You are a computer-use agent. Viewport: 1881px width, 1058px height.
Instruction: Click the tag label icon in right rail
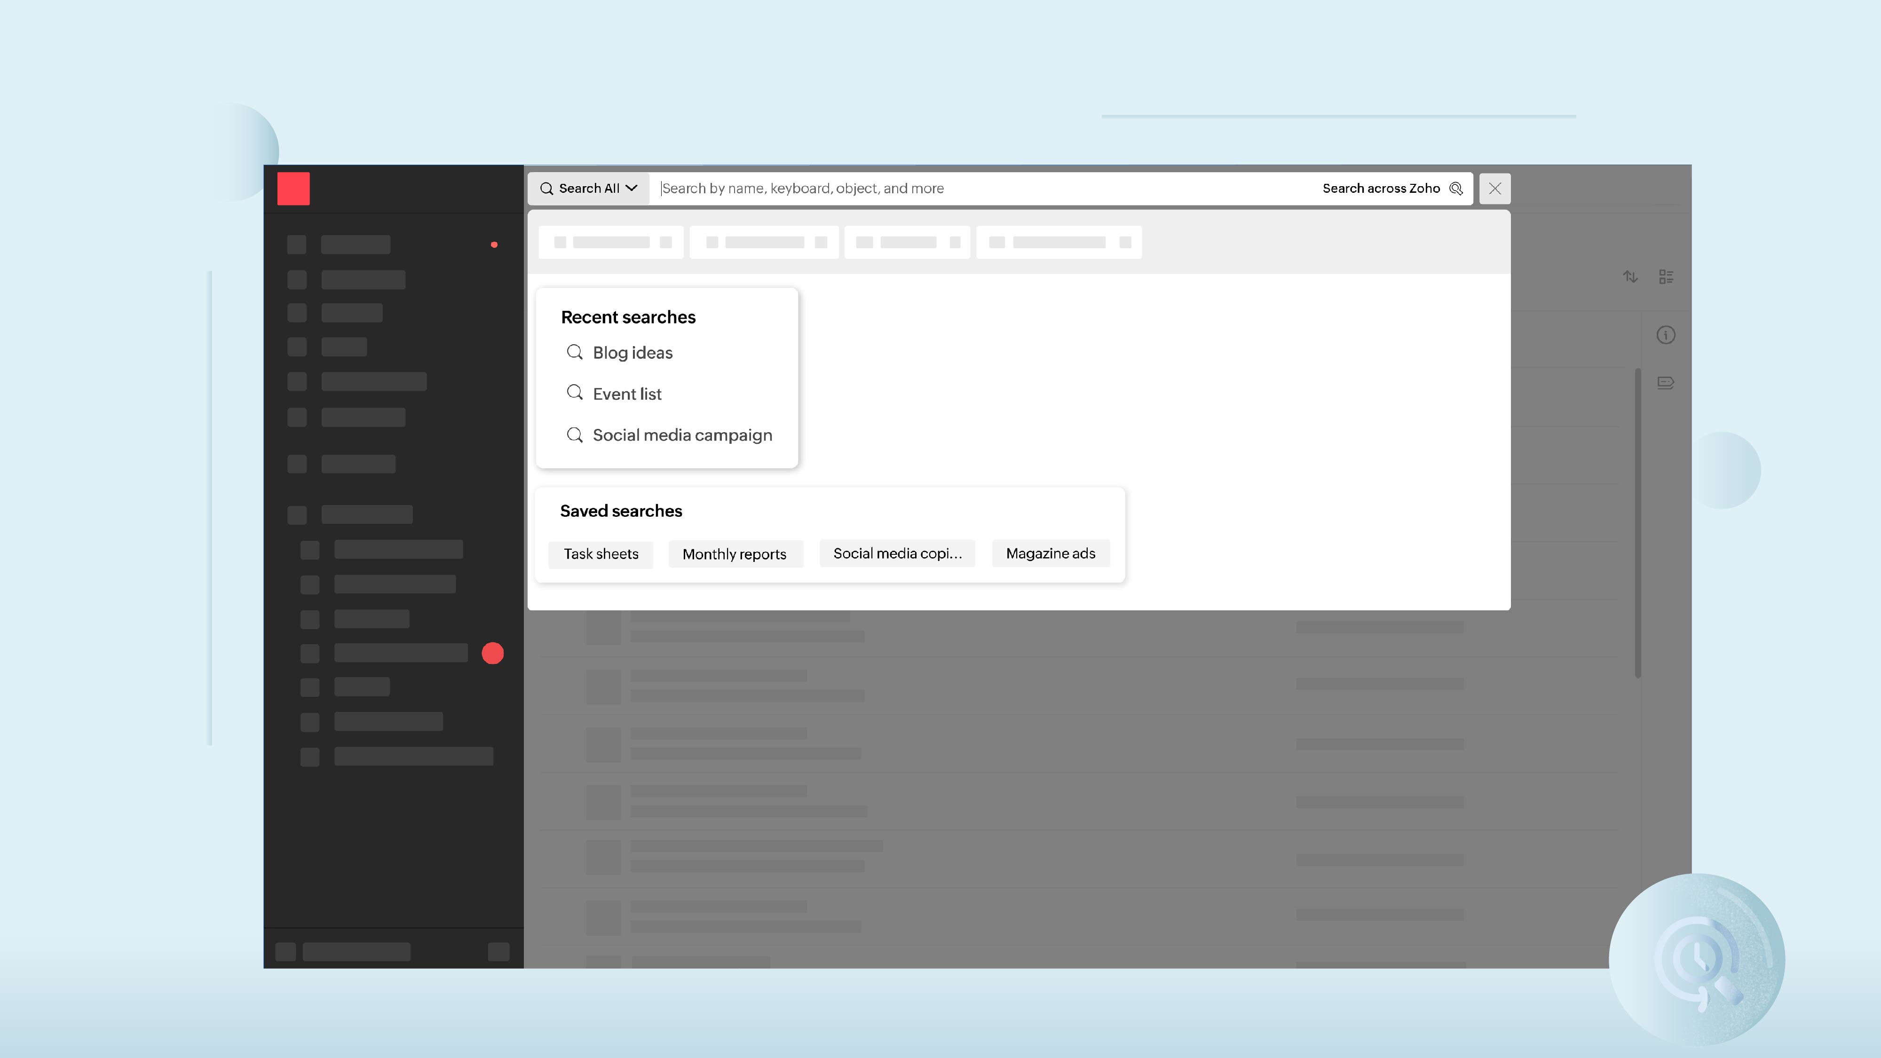(x=1666, y=383)
